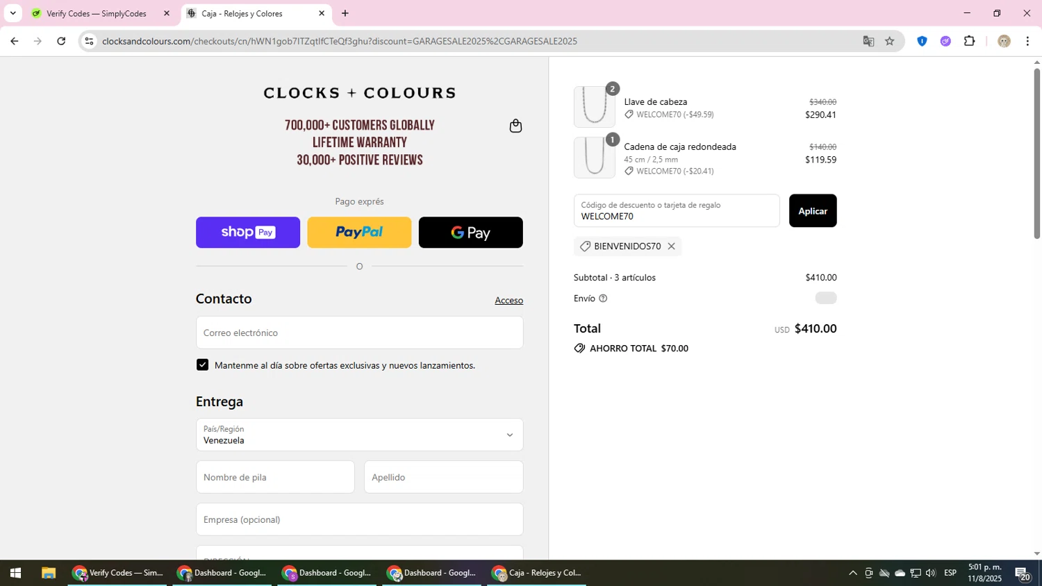
Task: Open site information icon in address bar
Action: coord(89,41)
